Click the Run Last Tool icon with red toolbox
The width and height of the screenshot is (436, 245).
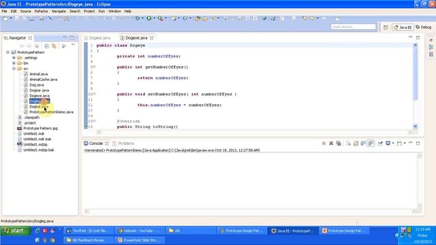[x=161, y=18]
